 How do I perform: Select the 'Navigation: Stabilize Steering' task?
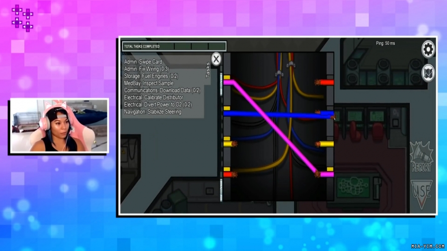coord(153,112)
